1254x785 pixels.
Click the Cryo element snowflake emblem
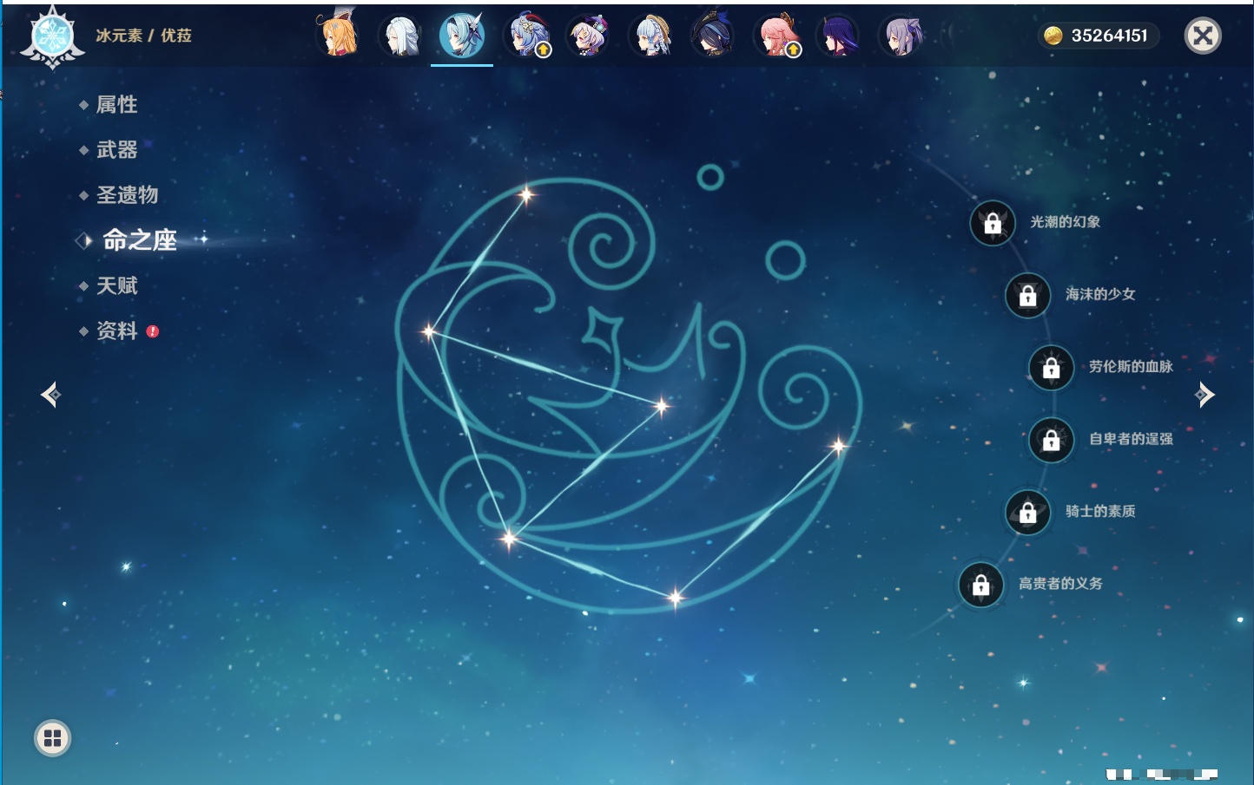pyautogui.click(x=52, y=37)
